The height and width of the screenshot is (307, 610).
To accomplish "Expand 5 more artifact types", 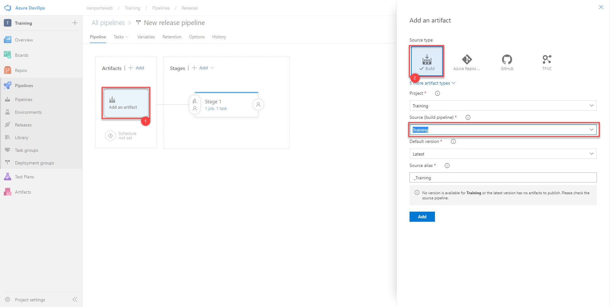I will coord(432,83).
